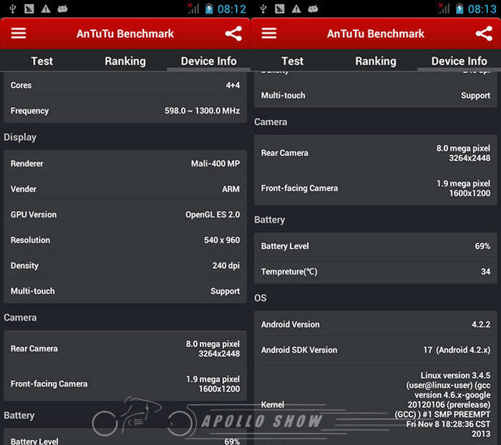Viewport: 501px width, 445px height.
Task: Tap battery icon beside 08:12
Action: tap(209, 9)
